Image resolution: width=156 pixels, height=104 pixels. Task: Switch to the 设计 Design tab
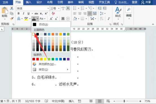pos(39,2)
